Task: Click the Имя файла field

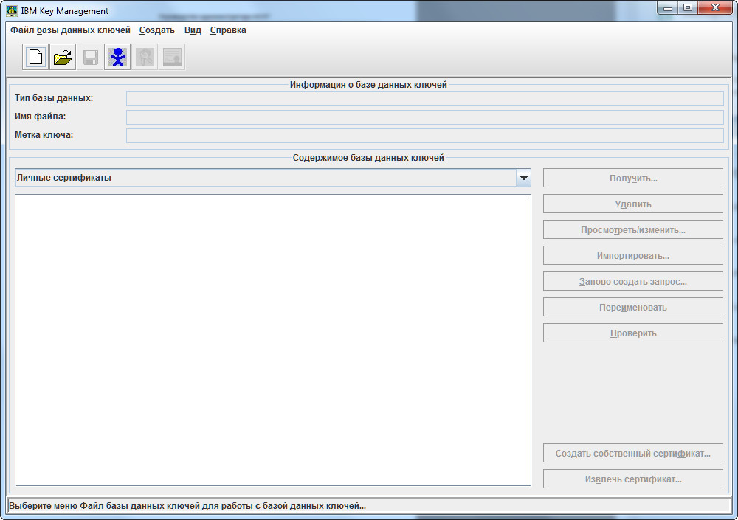Action: point(424,117)
